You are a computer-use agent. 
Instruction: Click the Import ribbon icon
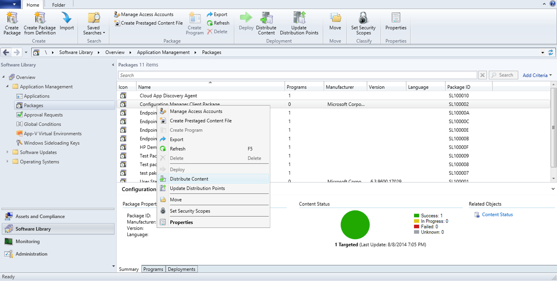click(67, 19)
